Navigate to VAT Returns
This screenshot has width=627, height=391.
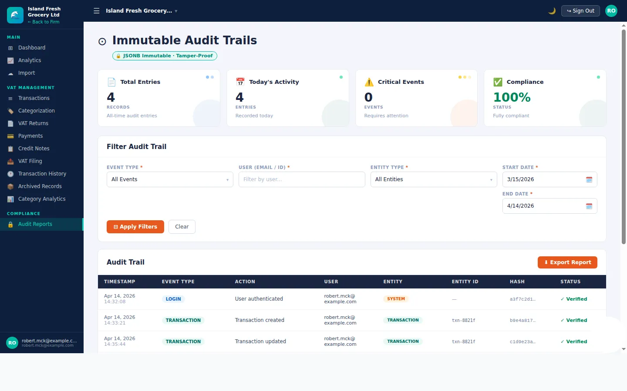pyautogui.click(x=42, y=123)
